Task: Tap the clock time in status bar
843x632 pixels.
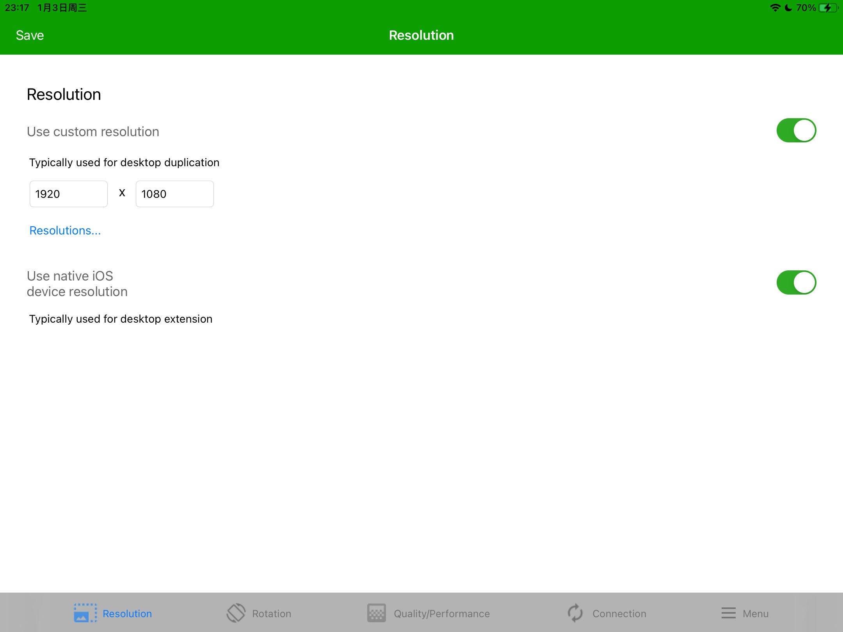Action: (x=17, y=8)
